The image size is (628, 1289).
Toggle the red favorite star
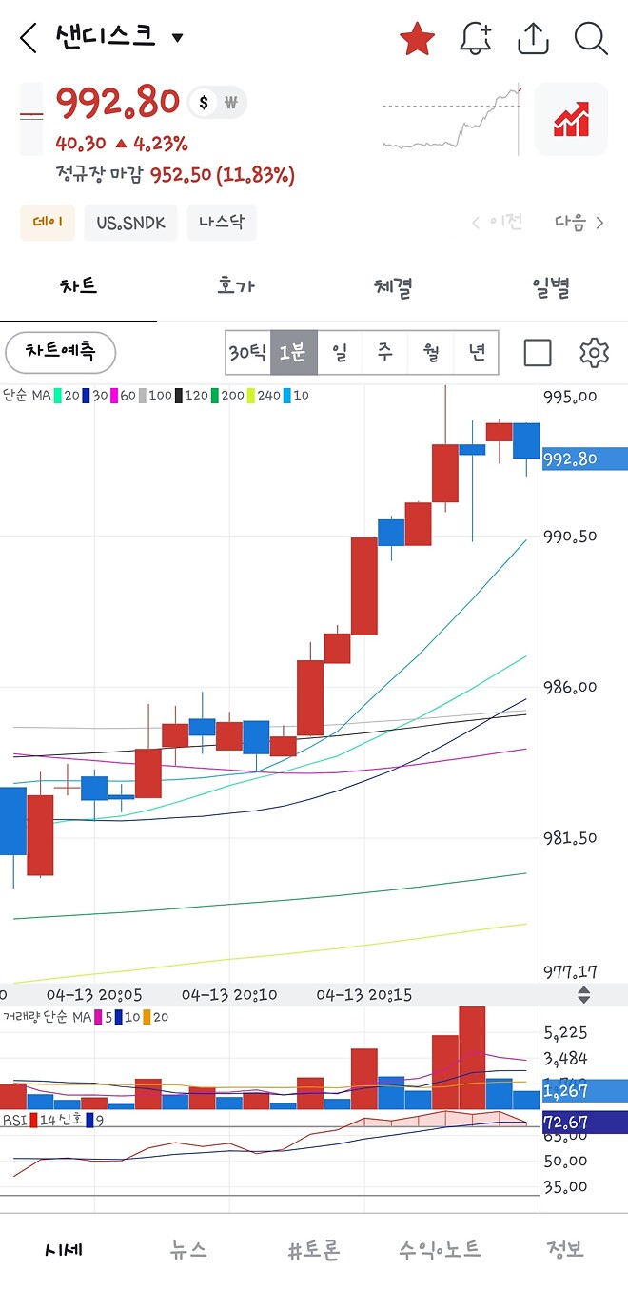pyautogui.click(x=417, y=39)
